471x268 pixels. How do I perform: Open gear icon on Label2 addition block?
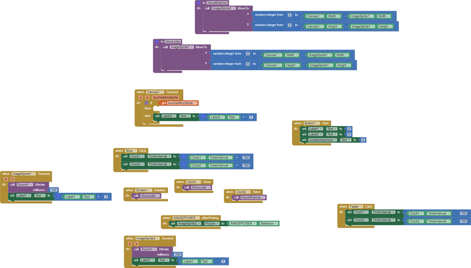[203, 117]
